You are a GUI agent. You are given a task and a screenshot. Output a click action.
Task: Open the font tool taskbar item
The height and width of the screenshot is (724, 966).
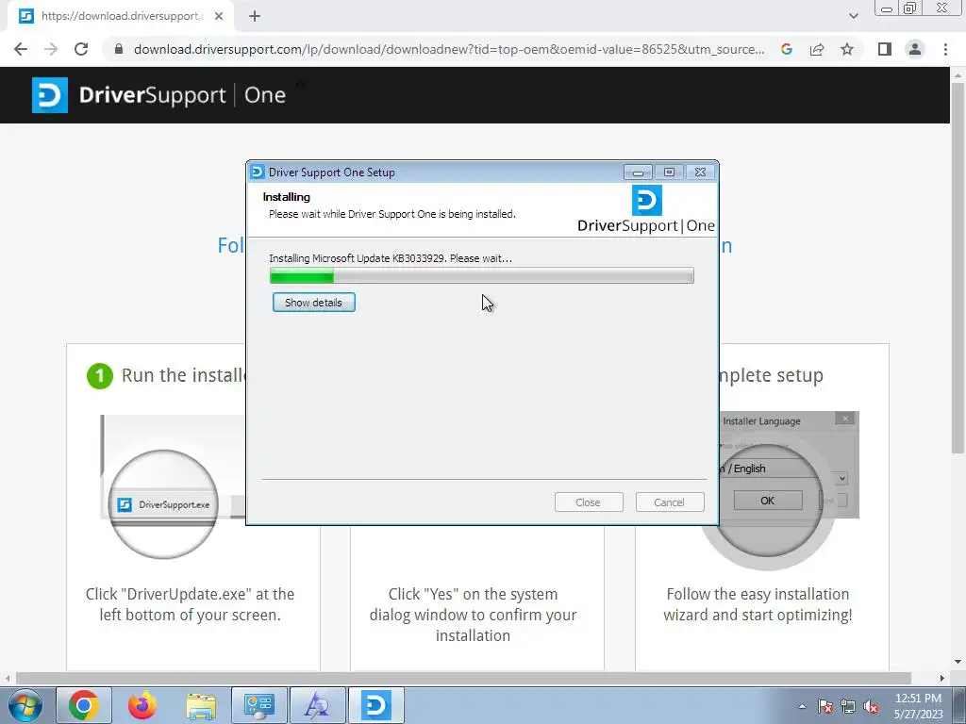tap(317, 705)
